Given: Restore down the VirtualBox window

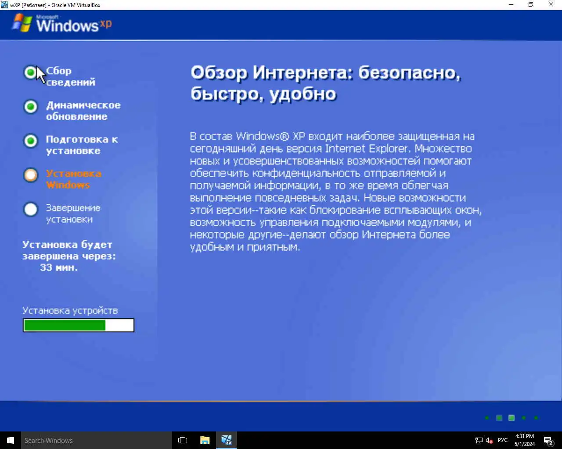Looking at the screenshot, I should 531,5.
